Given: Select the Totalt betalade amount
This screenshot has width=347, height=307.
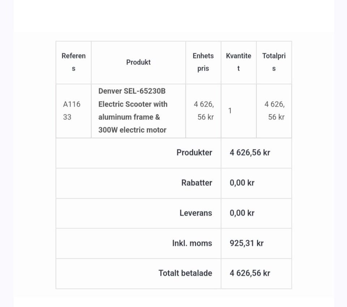Looking at the screenshot, I should 250,273.
